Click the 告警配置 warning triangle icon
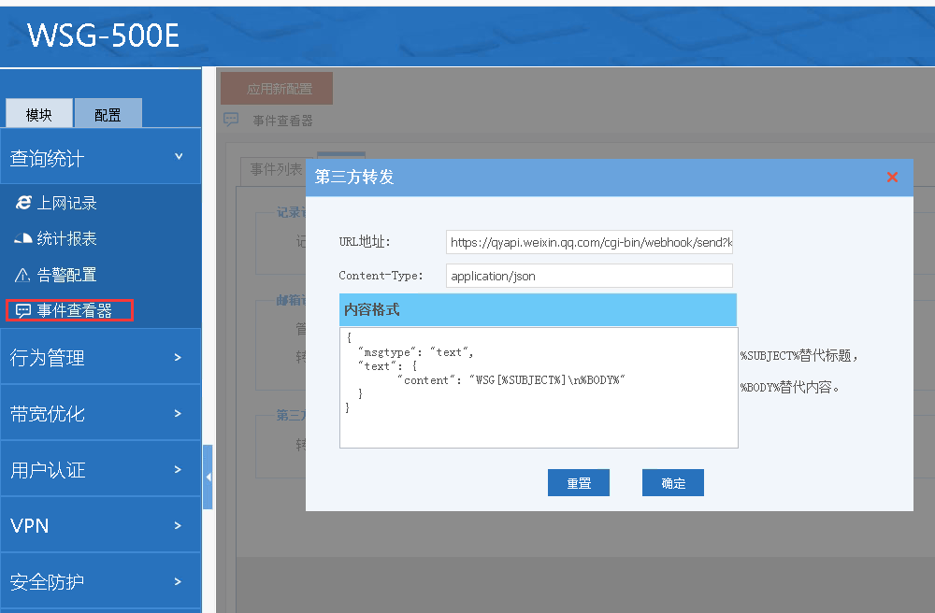Screen dimensions: 935x613 click(x=23, y=276)
